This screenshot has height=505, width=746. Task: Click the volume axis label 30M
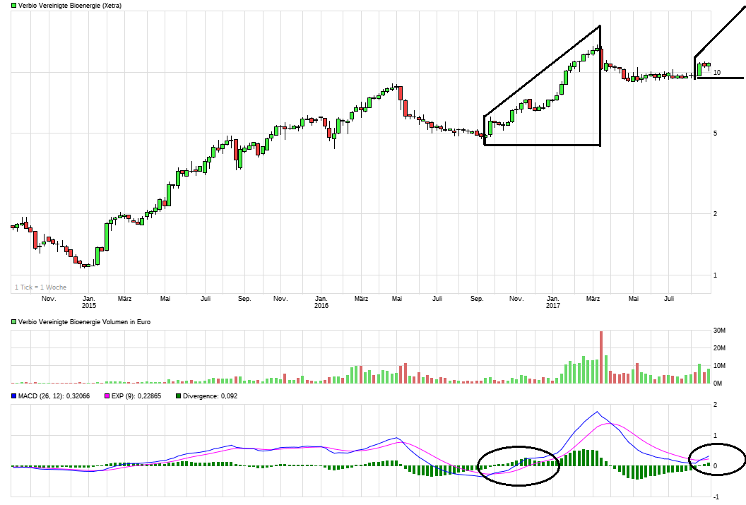(719, 331)
